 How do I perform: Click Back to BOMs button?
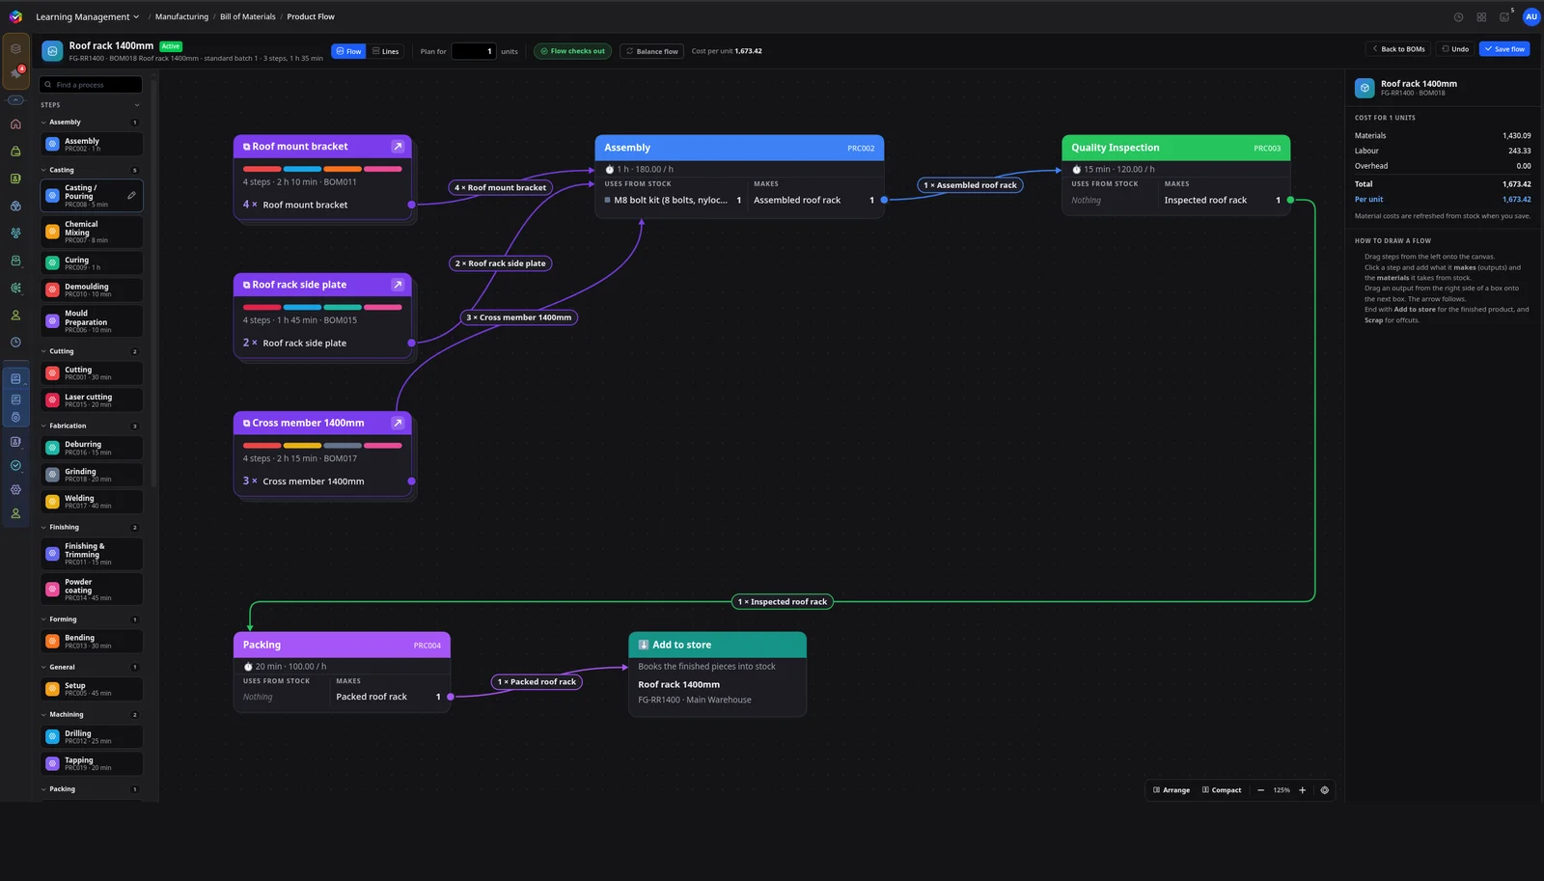coord(1398,49)
